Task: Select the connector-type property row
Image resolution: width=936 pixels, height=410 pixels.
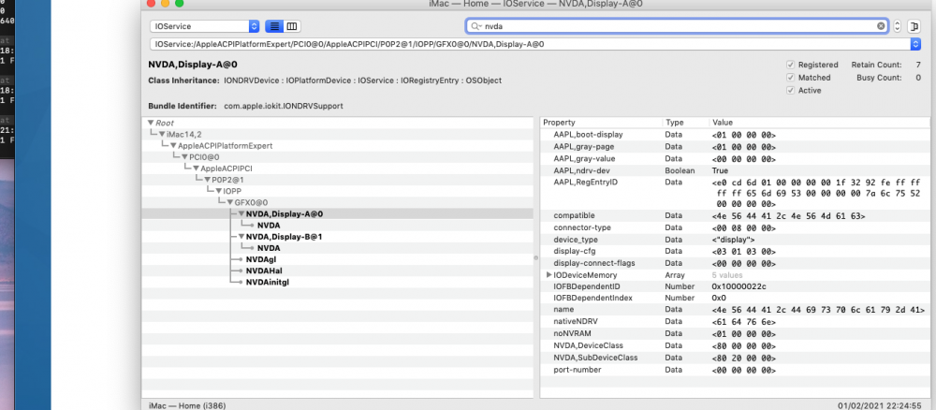Action: pyautogui.click(x=735, y=227)
